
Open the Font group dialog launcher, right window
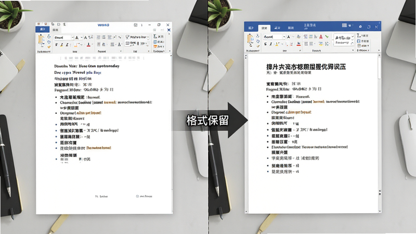click(300, 50)
